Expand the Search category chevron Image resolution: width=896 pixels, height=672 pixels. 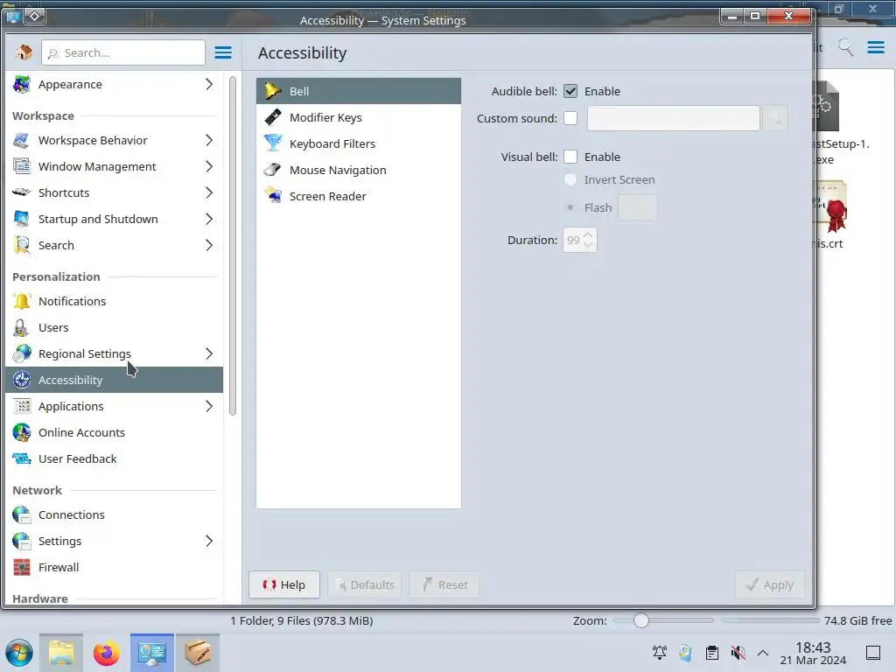(209, 245)
